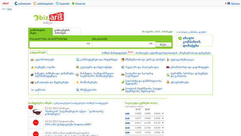Screen dimensions: 241x136
Task: Click the truck icon for ტრანსპორტი და გადაზიდვები
Action: pyautogui.click(x=168, y=67)
